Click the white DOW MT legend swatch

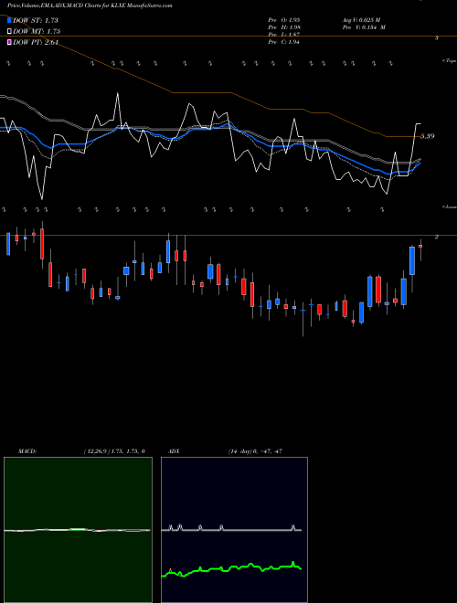(x=10, y=31)
